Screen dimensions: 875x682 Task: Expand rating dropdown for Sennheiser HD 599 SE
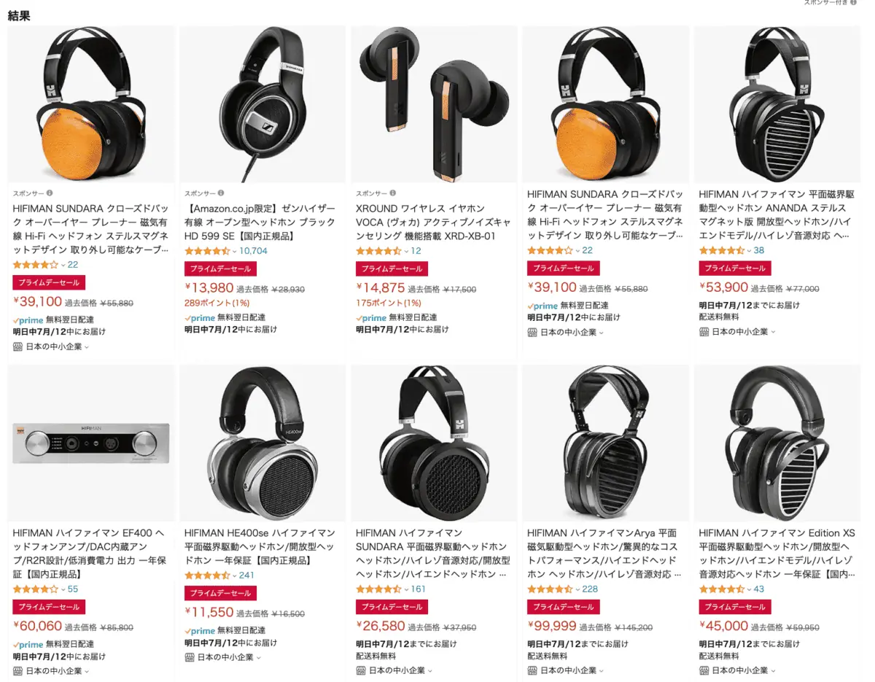tap(235, 251)
